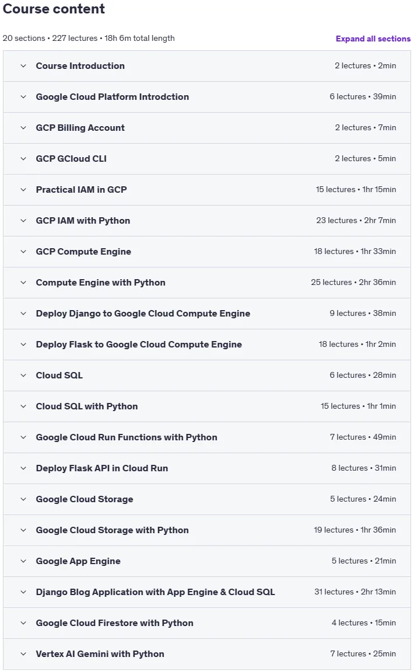
Task: Click the '23 lectures • 2hr 7min' text
Action: (x=356, y=220)
